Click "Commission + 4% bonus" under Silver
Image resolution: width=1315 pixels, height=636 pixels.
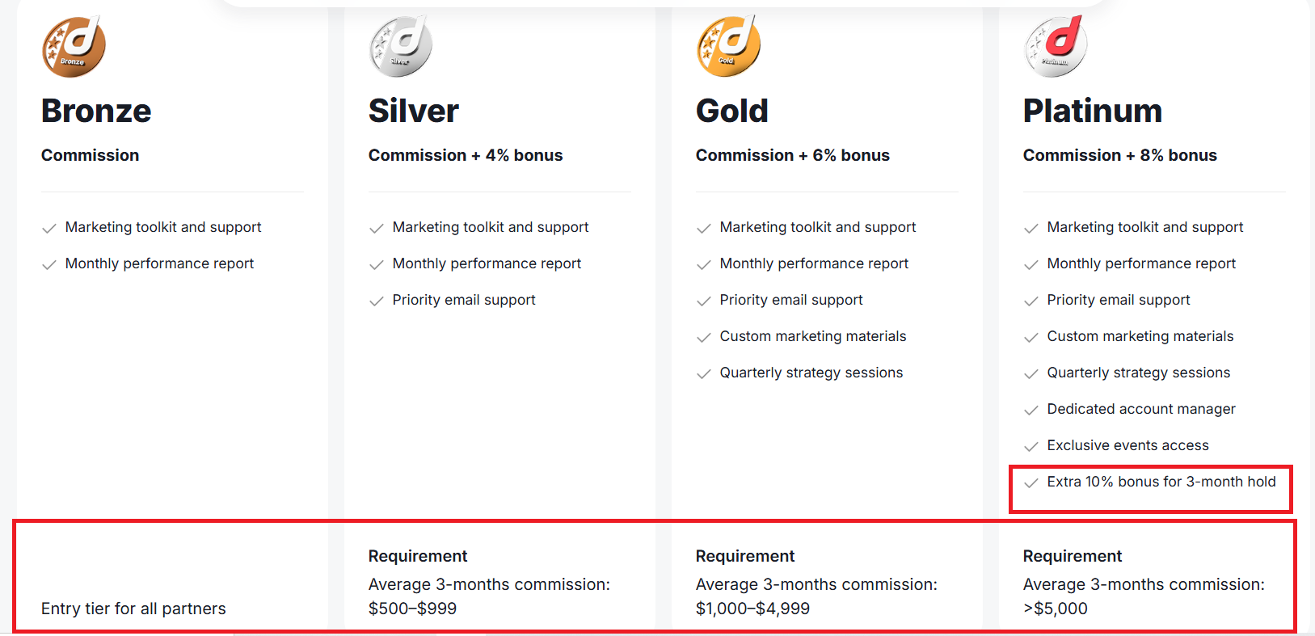465,155
